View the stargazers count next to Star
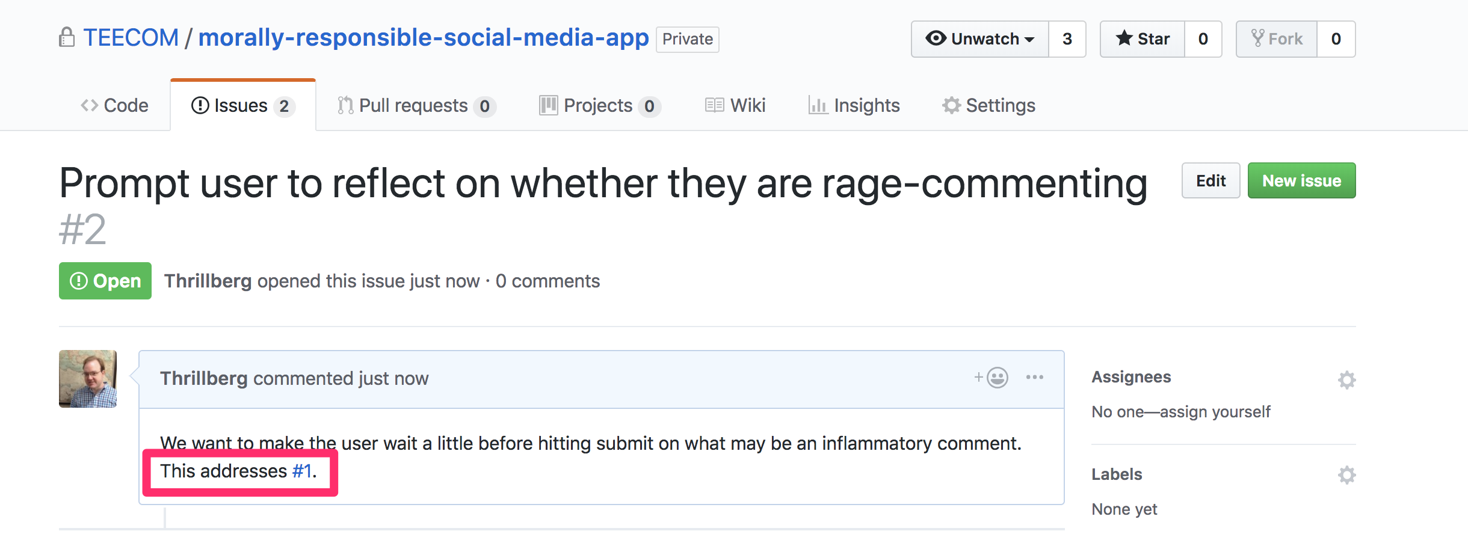 1203,39
